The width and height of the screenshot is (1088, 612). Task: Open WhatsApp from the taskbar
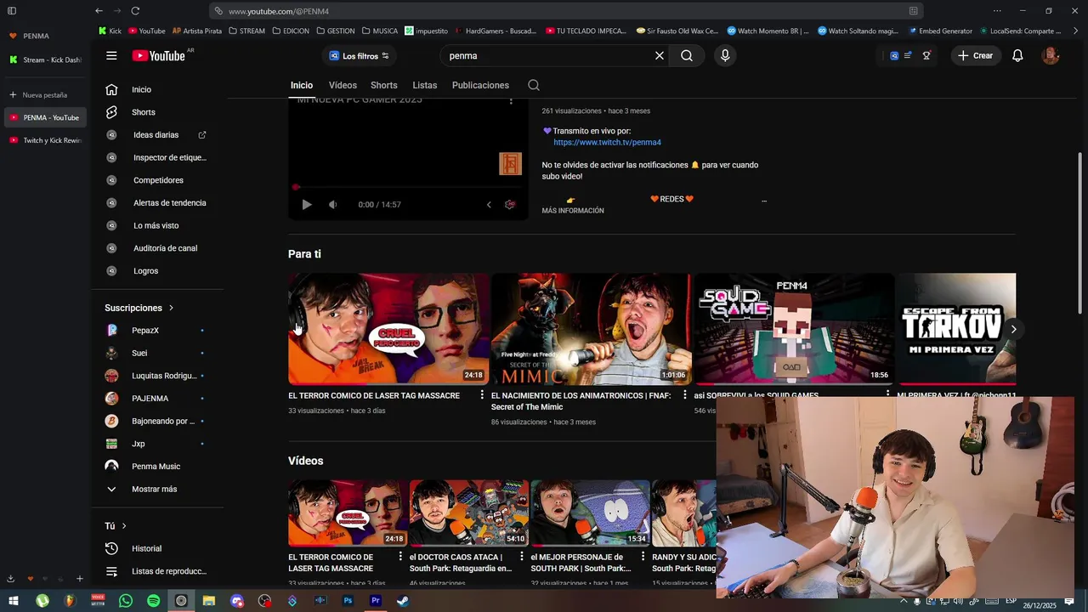126,601
